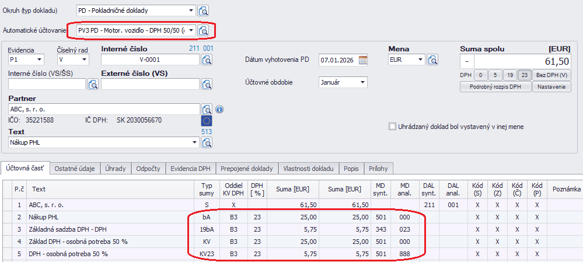Image resolution: width=583 pixels, height=262 pixels.
Task: Tick checkbox Uhrádzaný doklad bol vystavený v inej mene
Action: pyautogui.click(x=393, y=126)
